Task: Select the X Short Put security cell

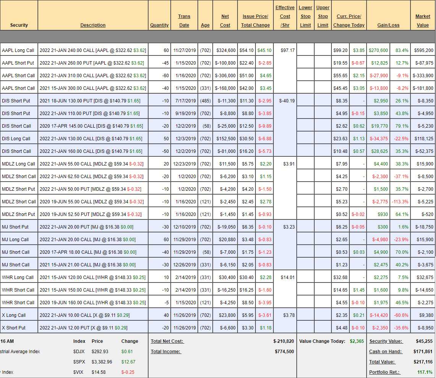Action: (14, 328)
